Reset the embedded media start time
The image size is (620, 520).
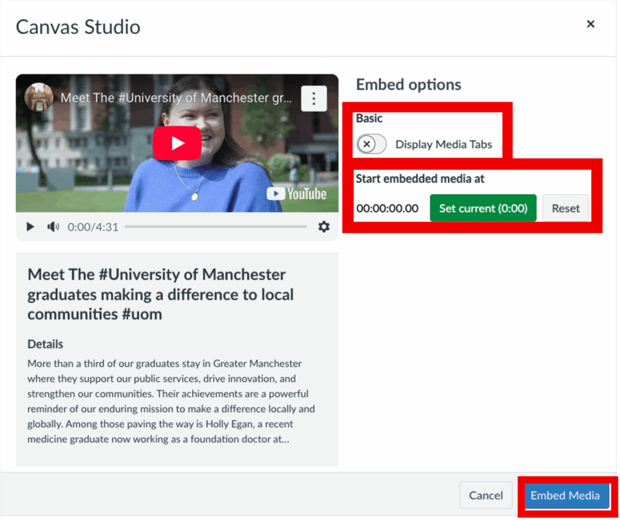coord(566,209)
